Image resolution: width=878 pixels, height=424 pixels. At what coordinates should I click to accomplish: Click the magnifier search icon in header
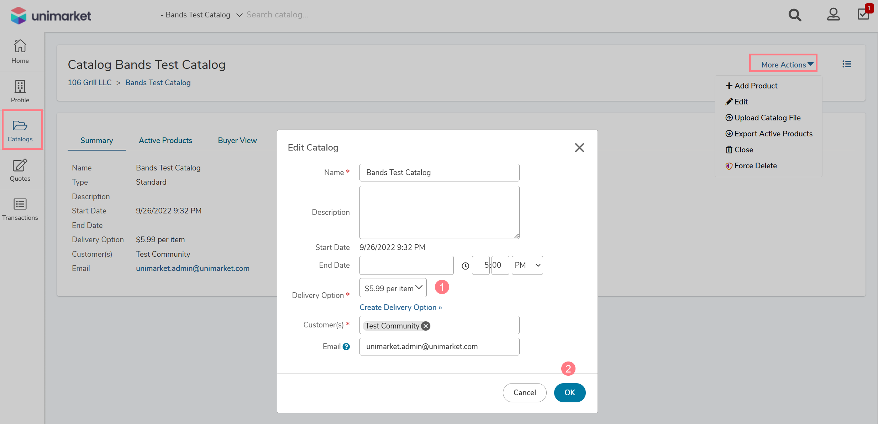794,15
